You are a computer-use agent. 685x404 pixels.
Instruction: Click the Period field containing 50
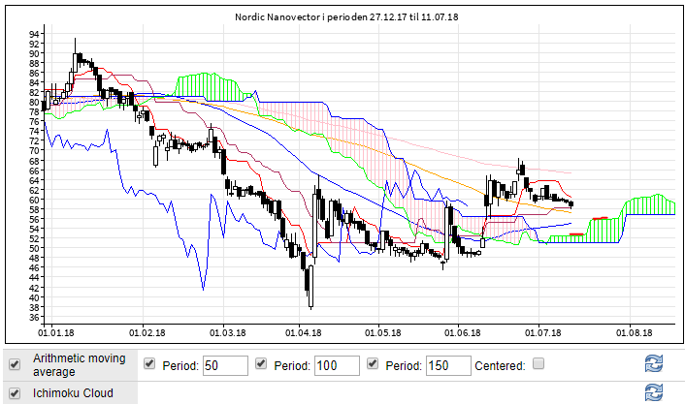click(x=225, y=365)
